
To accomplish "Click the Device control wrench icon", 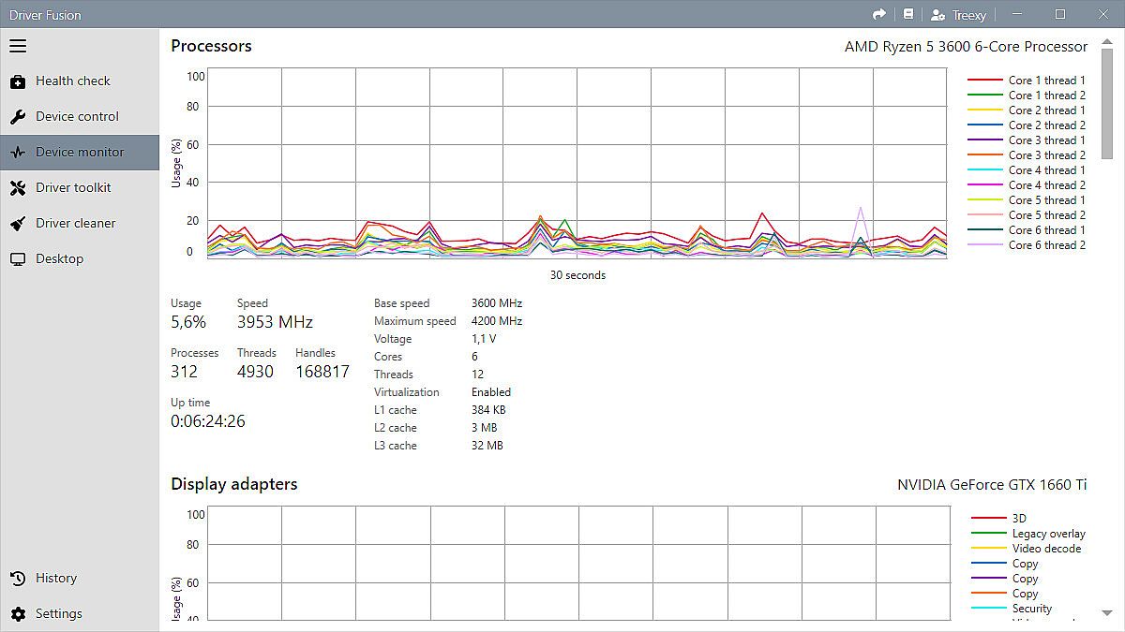I will click(18, 117).
